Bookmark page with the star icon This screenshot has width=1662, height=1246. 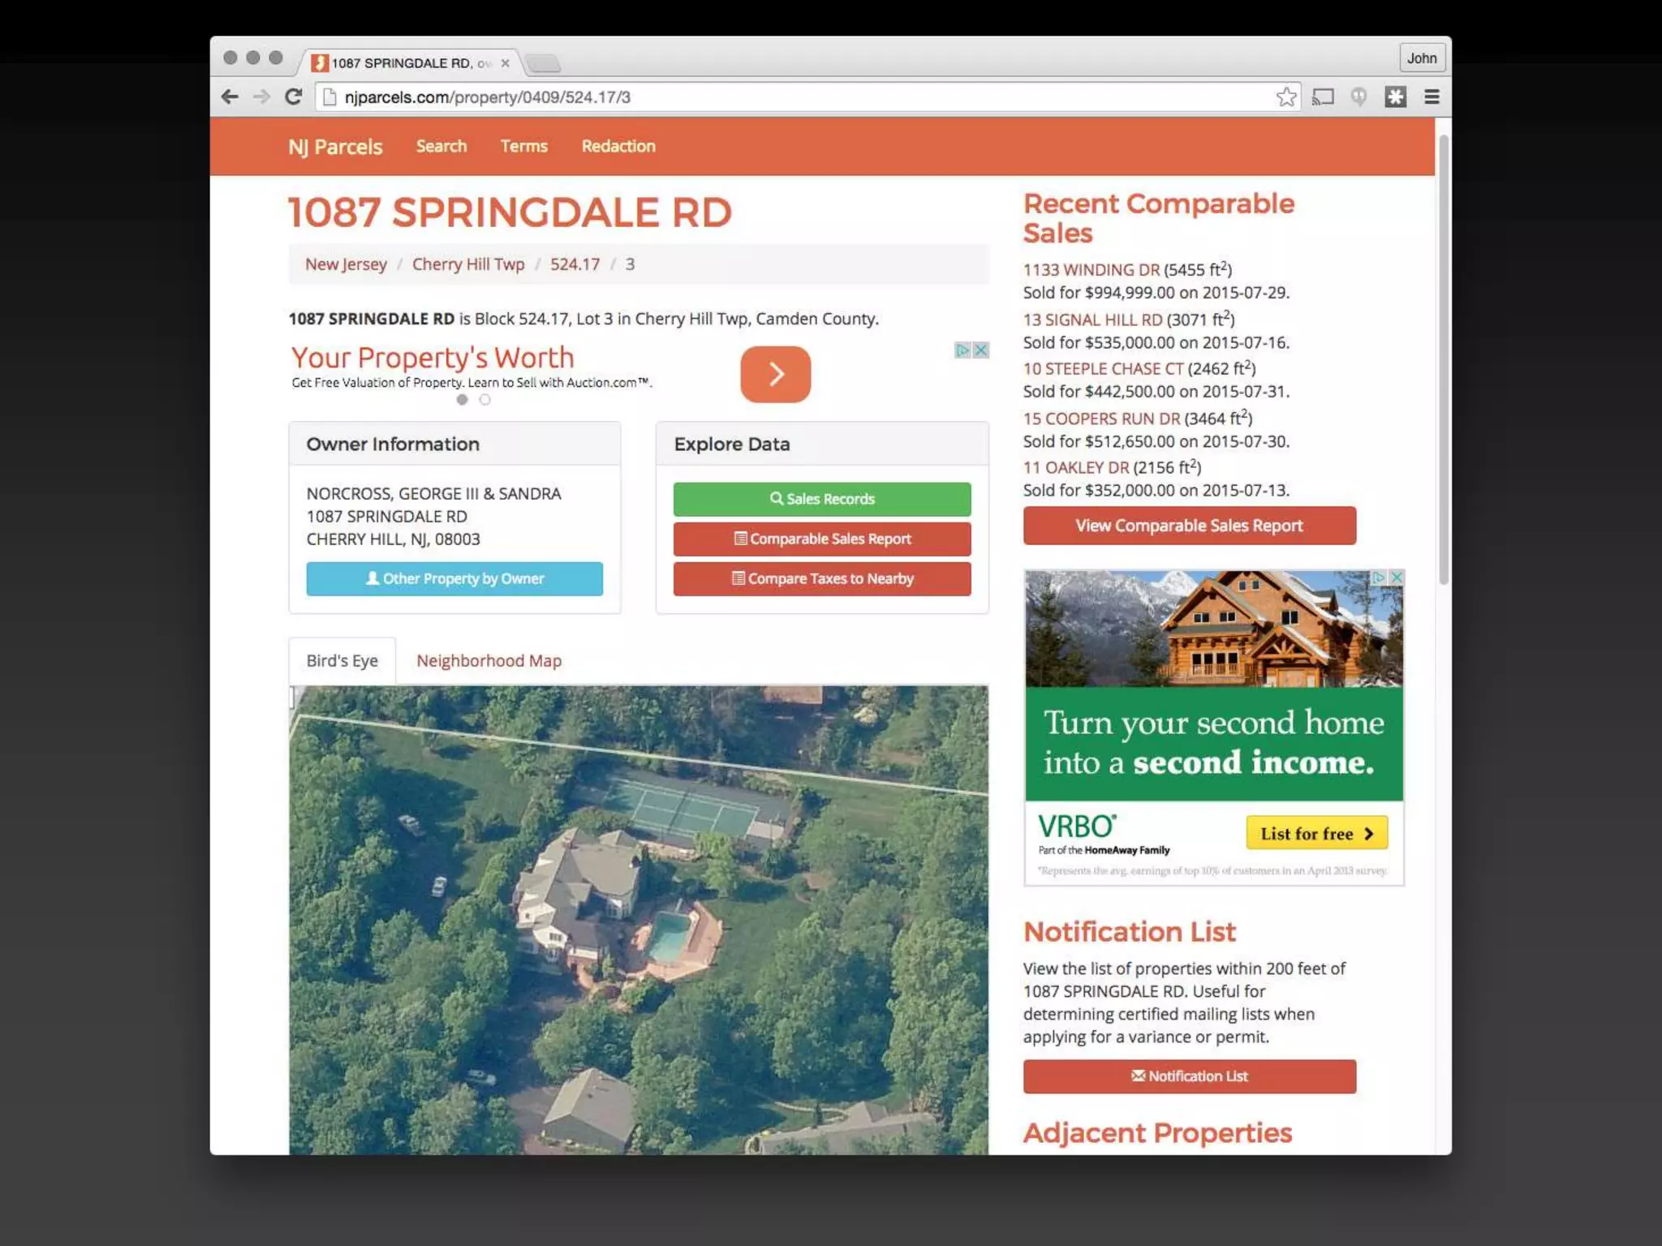(x=1285, y=97)
